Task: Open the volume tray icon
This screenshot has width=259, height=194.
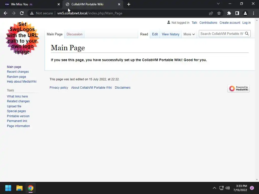Action: coord(228,188)
